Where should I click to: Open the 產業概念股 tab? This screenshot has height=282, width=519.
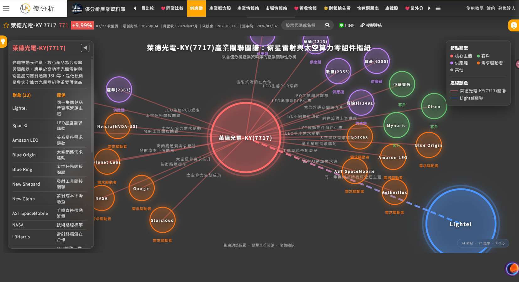pos(220,8)
